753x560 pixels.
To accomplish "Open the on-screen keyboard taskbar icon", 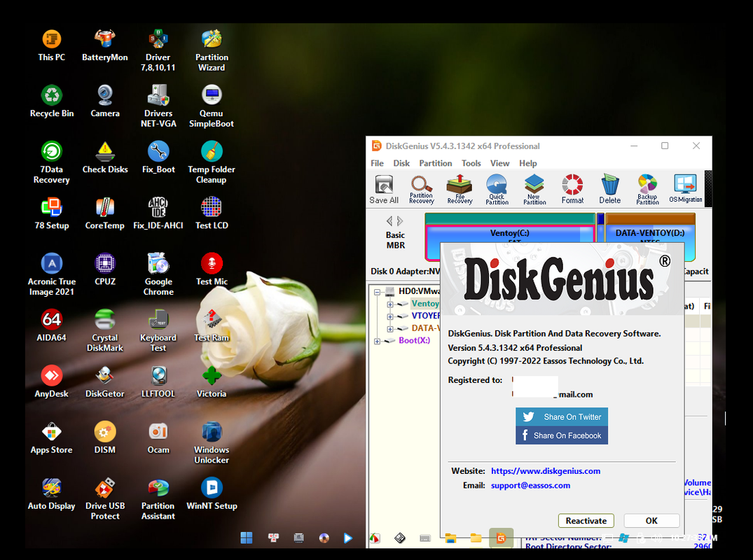I will [425, 538].
